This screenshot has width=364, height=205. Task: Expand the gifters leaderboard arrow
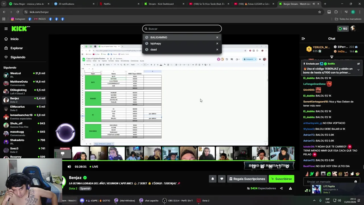click(x=332, y=57)
